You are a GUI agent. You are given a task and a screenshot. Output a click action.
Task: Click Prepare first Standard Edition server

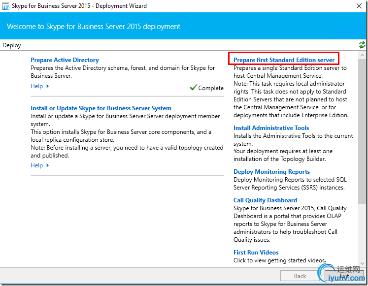pos(284,60)
